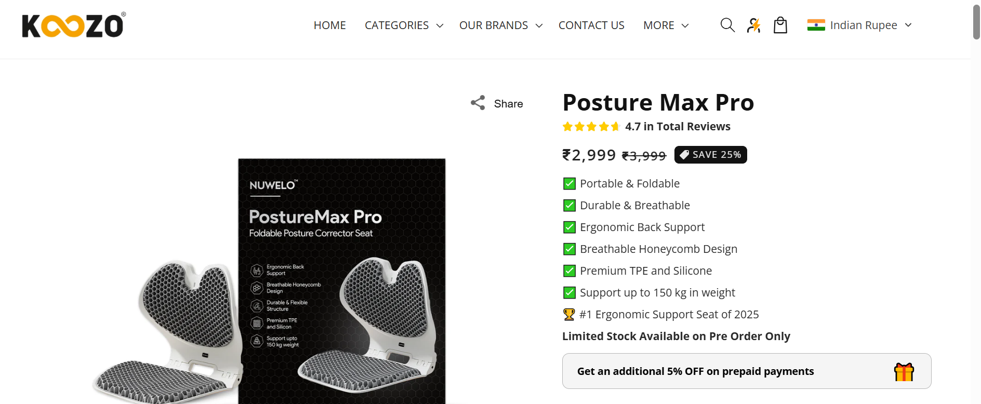Viewport: 981px width, 404px height.
Task: Open the Indian Rupee currency selector
Action: pos(863,25)
